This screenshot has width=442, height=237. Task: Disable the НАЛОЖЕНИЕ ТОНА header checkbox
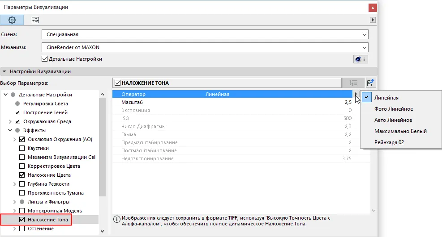click(117, 83)
